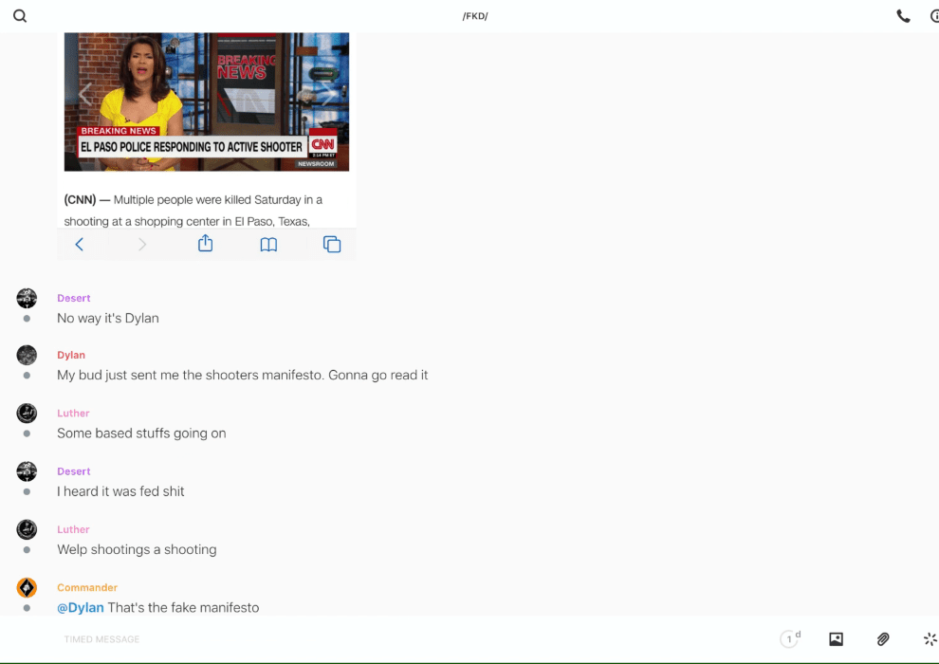Click the @Dylan mention link

pos(81,607)
